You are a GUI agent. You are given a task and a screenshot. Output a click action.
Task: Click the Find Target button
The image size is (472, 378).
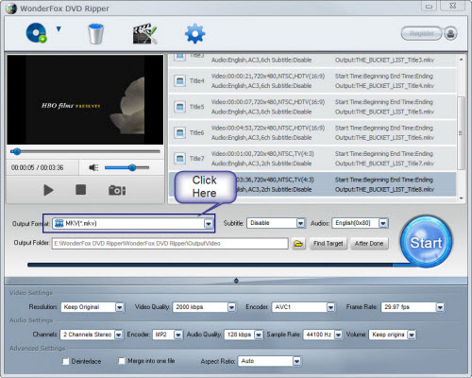point(329,244)
